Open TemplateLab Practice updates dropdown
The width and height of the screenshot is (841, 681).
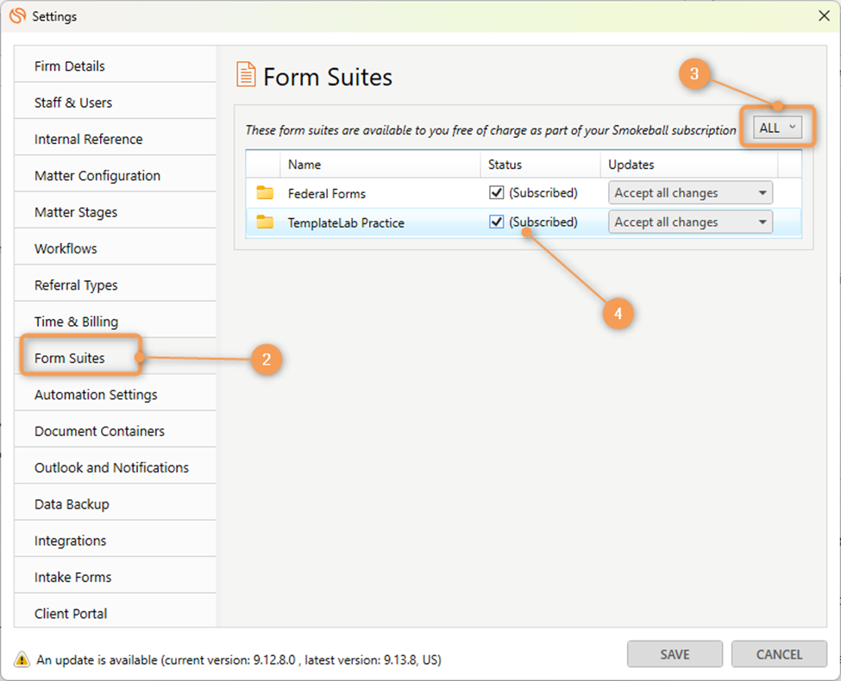click(x=690, y=222)
